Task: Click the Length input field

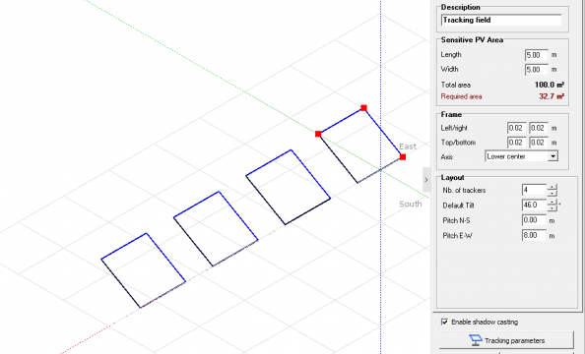Action: [536, 55]
